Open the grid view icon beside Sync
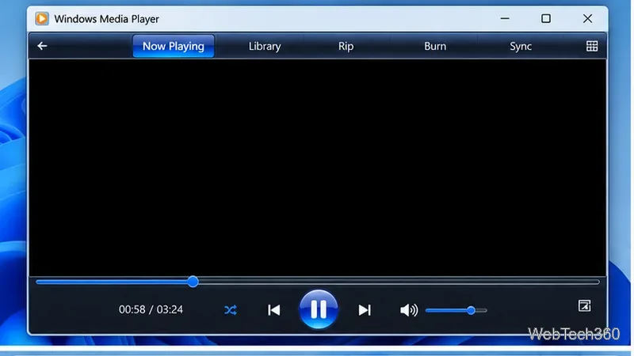Screen dimensions: 634x356 591,46
